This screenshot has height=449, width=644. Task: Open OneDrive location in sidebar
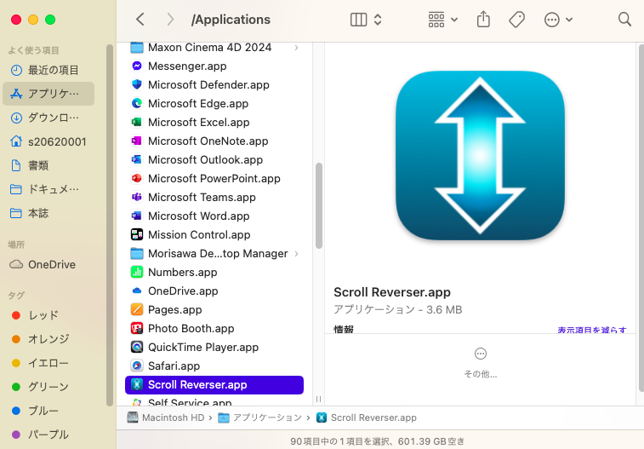tap(48, 264)
